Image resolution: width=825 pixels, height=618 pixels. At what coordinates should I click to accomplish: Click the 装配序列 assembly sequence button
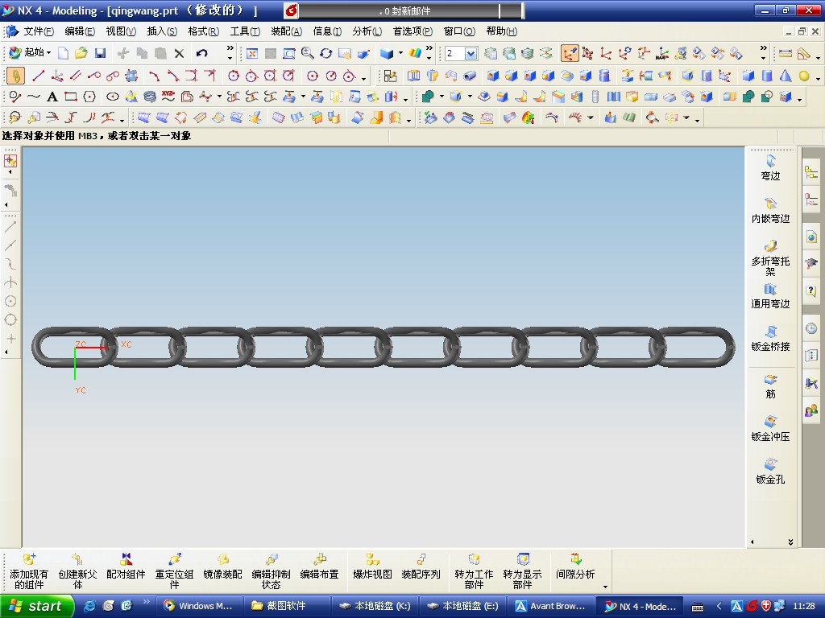point(421,566)
